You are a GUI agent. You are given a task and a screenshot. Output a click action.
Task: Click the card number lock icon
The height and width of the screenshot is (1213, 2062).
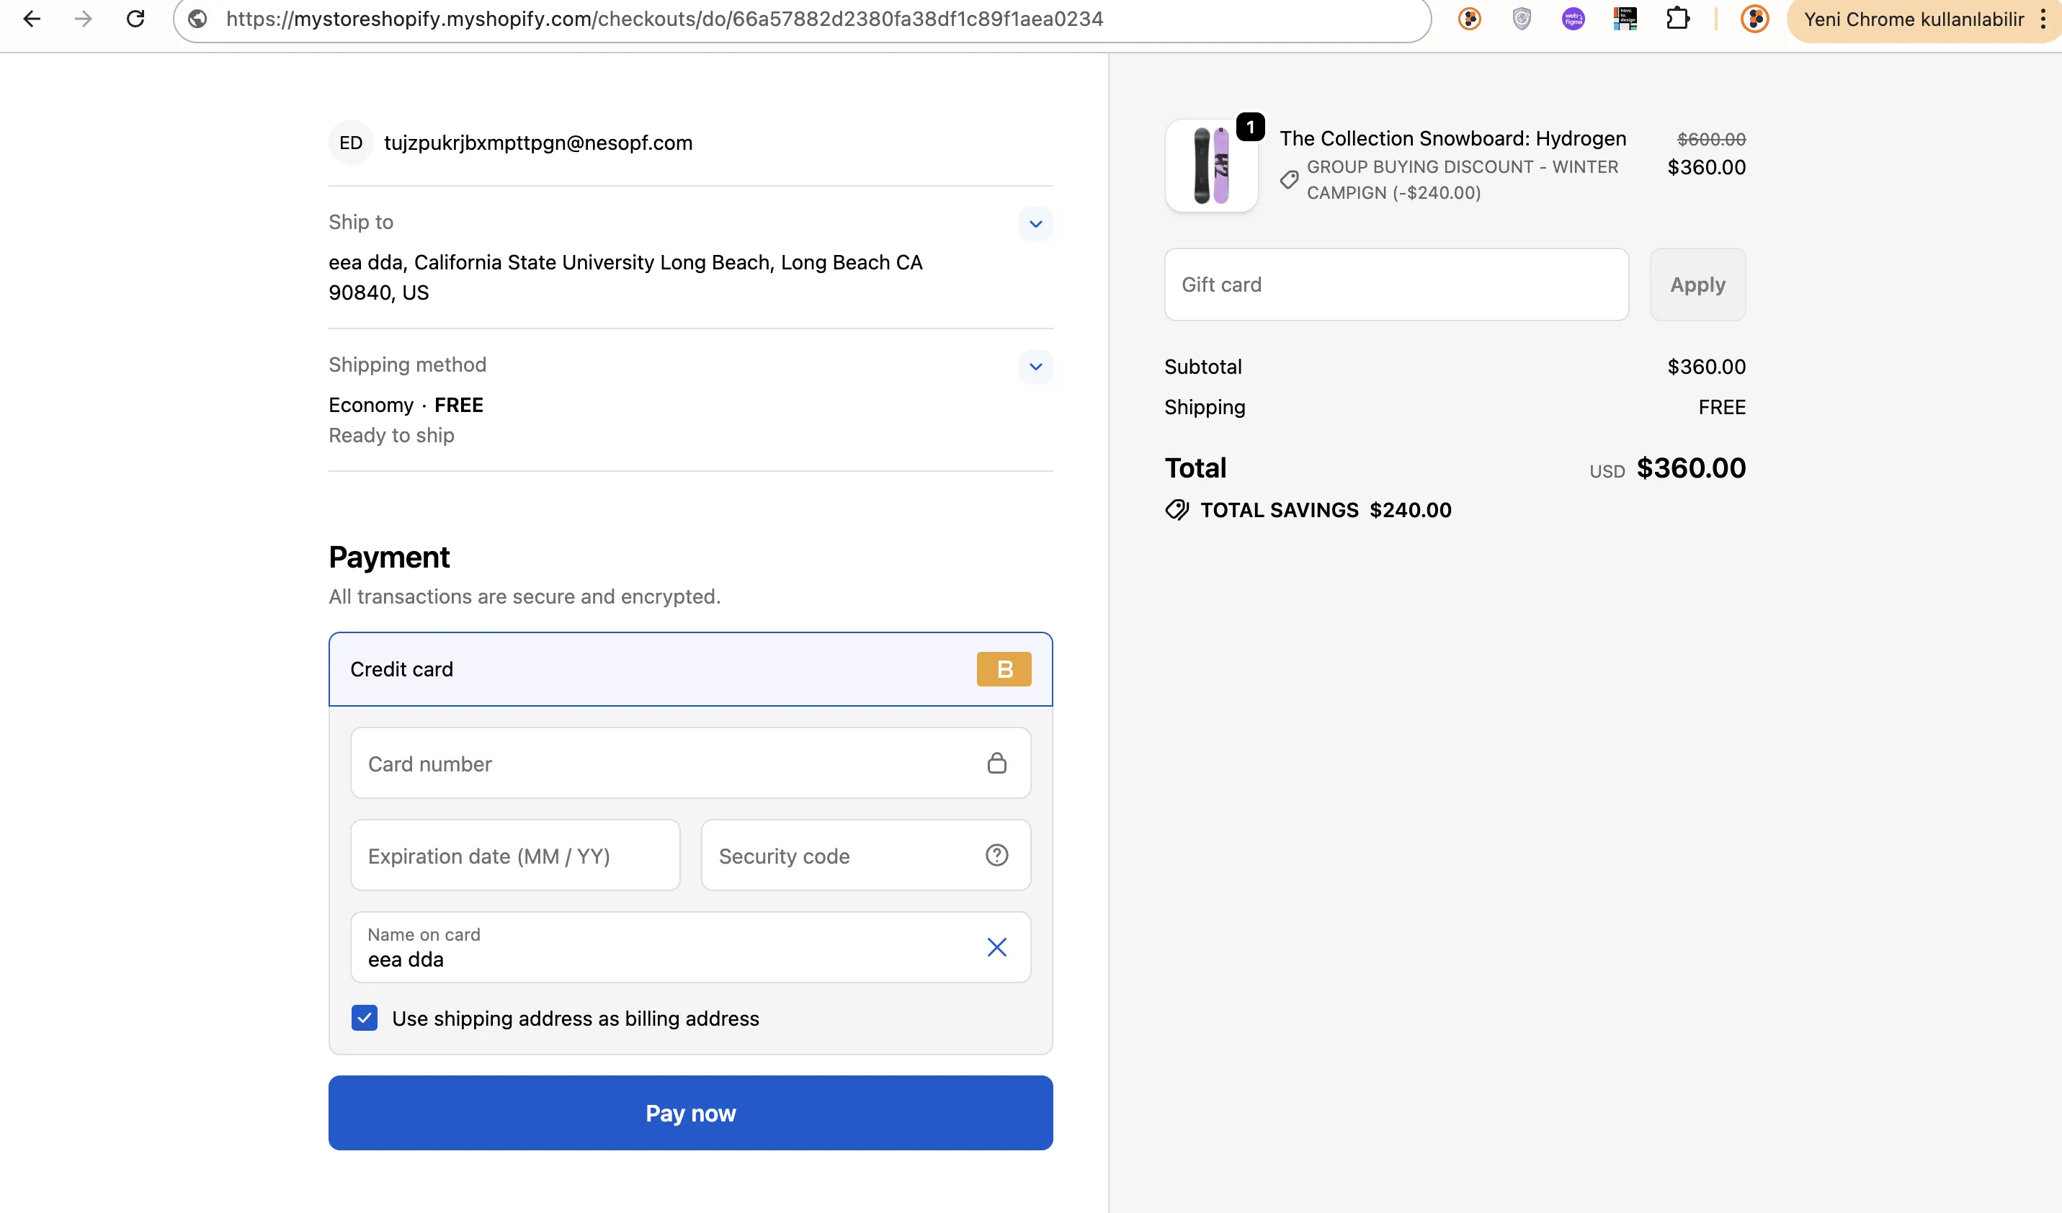[996, 763]
